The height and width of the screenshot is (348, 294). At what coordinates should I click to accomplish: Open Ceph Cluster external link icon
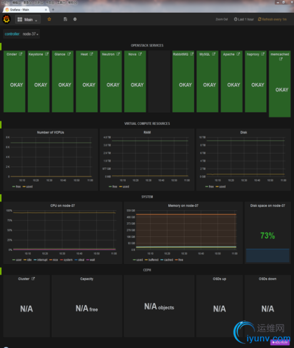tap(33, 279)
